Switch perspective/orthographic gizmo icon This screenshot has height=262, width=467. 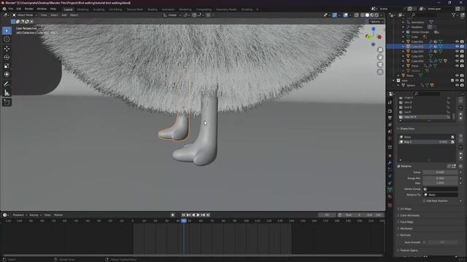pos(380,72)
